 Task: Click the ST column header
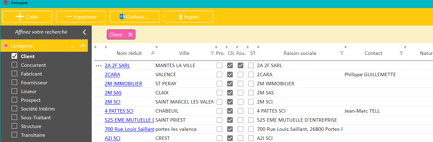click(x=253, y=53)
